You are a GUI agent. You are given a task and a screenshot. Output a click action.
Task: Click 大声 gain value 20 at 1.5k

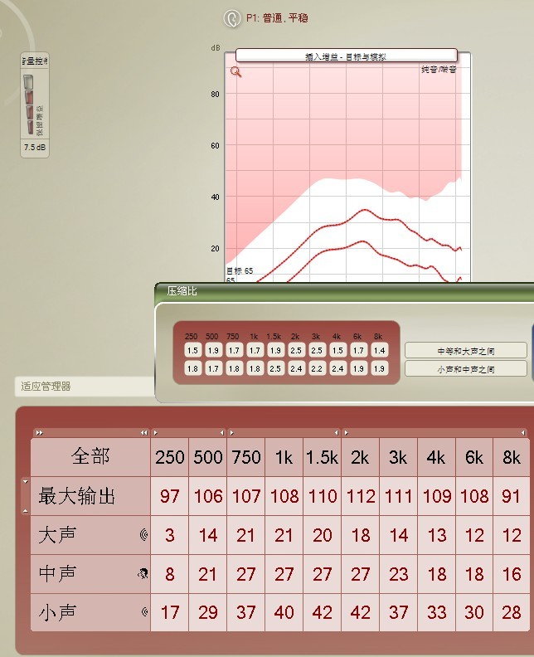click(x=322, y=535)
